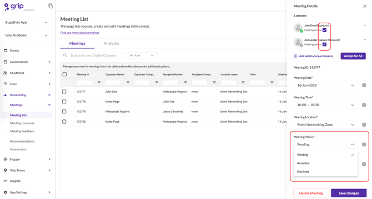The width and height of the screenshot is (372, 199).
Task: Switch to the Analytics tab
Action: (111, 44)
